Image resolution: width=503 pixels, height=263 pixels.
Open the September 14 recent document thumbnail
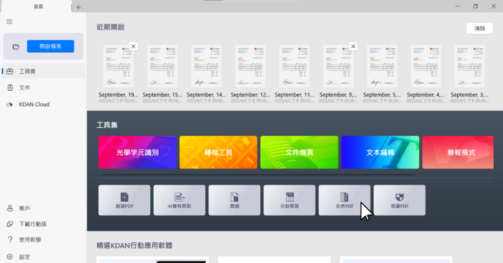[206, 66]
